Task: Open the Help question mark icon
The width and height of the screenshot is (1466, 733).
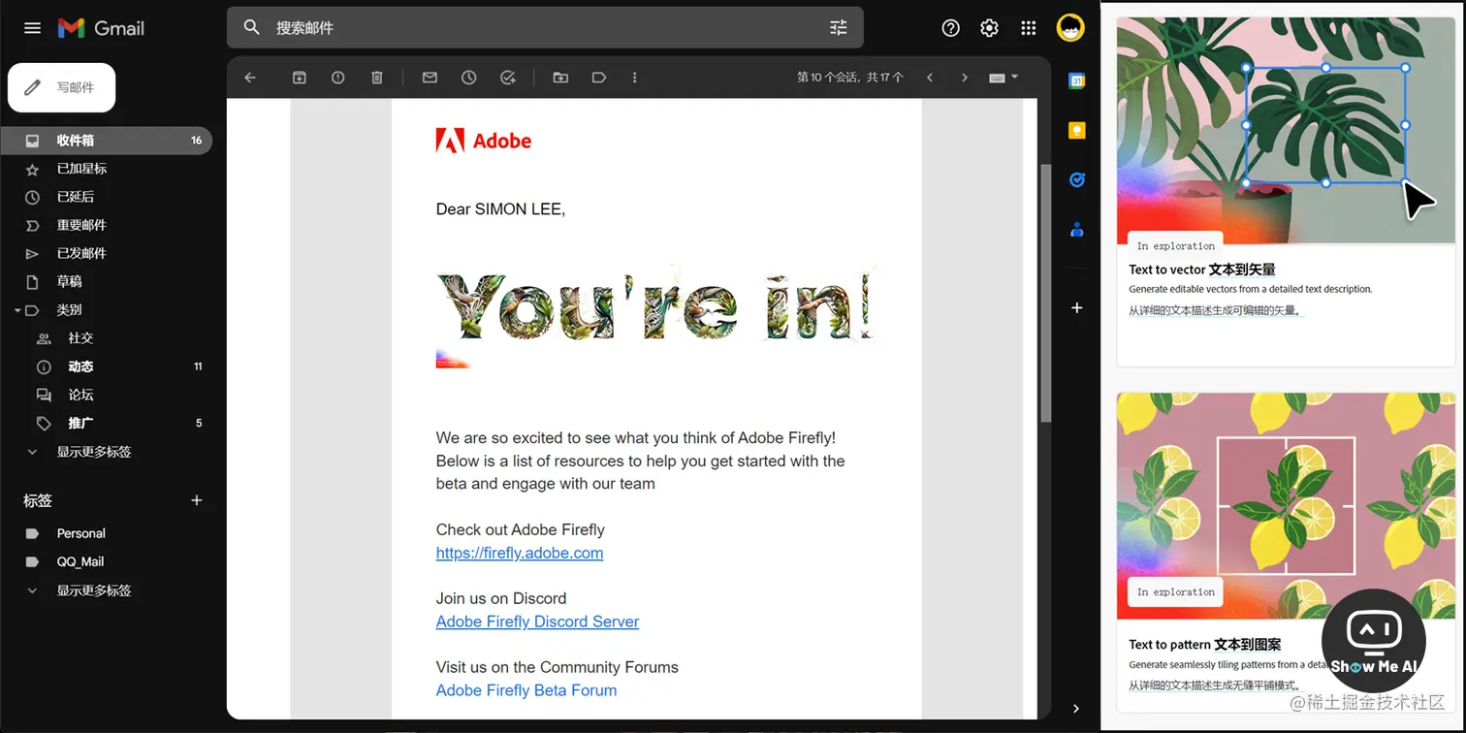Action: 950,28
